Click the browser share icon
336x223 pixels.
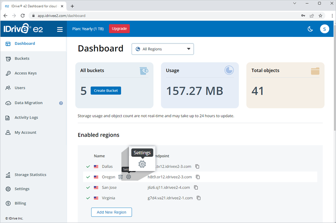tap(312, 16)
